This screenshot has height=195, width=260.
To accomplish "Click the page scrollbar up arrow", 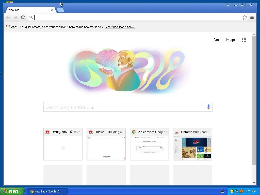I will 254,34.
